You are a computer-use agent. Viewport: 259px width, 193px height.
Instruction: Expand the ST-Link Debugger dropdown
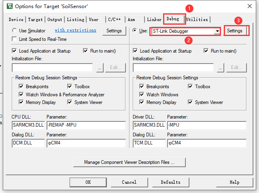217,31
